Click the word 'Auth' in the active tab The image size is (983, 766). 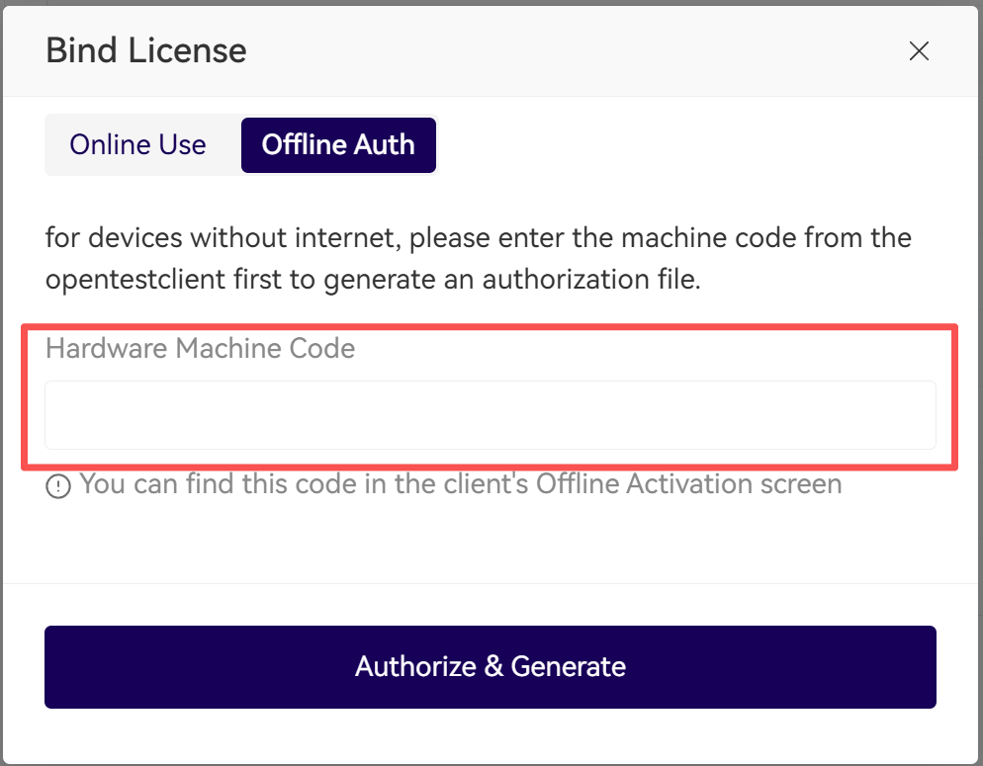tap(388, 144)
